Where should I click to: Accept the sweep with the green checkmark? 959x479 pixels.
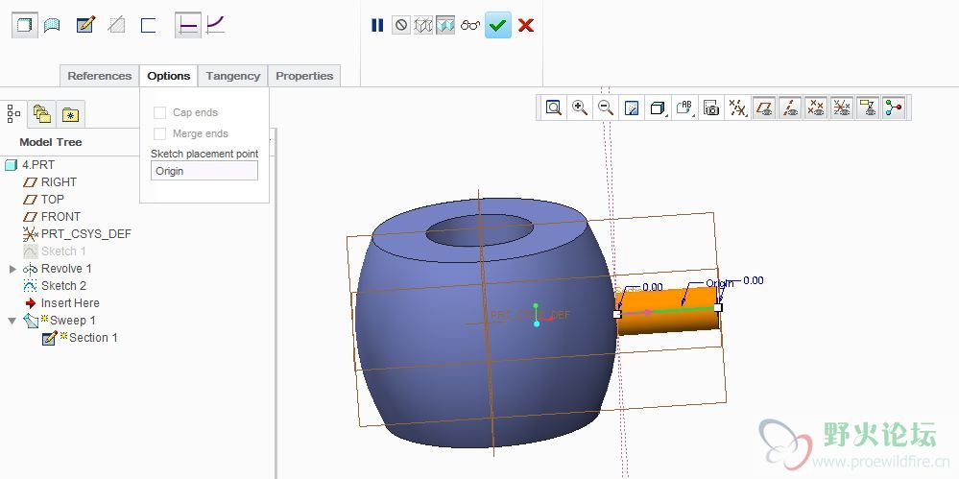(x=498, y=25)
